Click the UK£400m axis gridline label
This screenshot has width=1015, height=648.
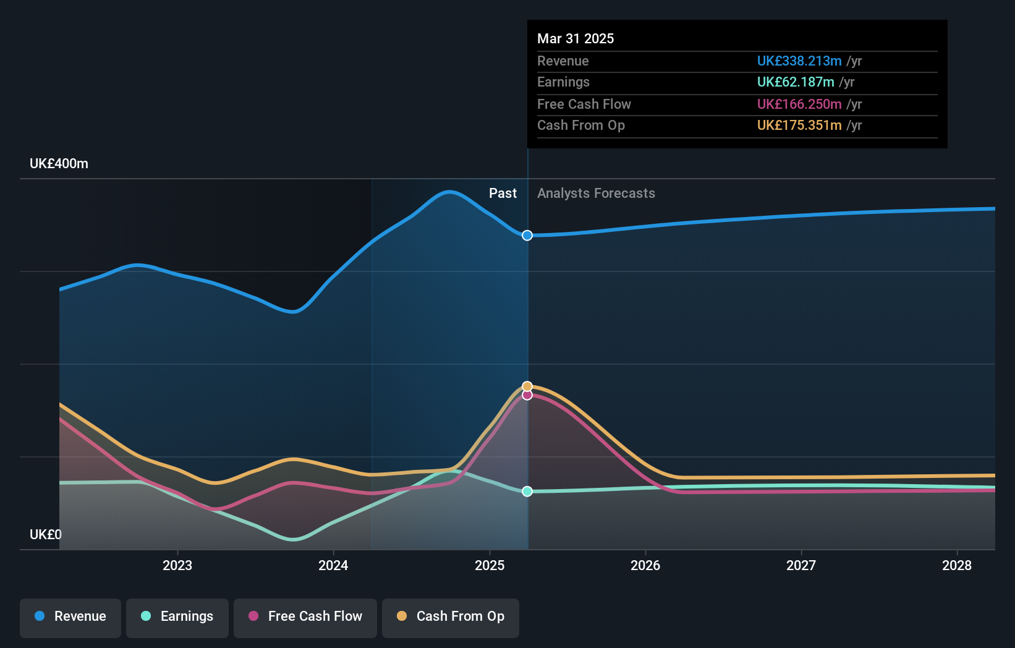[x=57, y=164]
